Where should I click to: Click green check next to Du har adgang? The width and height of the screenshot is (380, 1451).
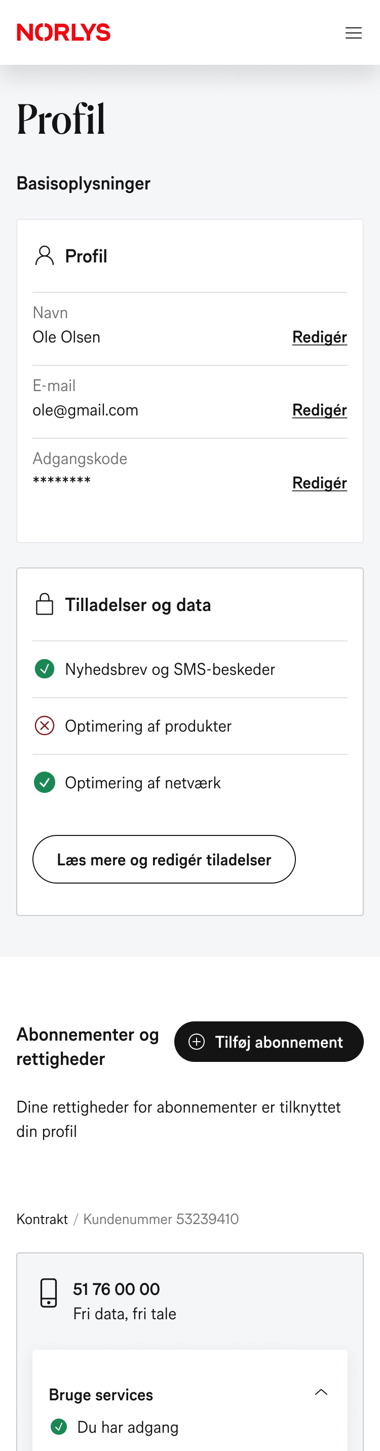pos(59,1427)
